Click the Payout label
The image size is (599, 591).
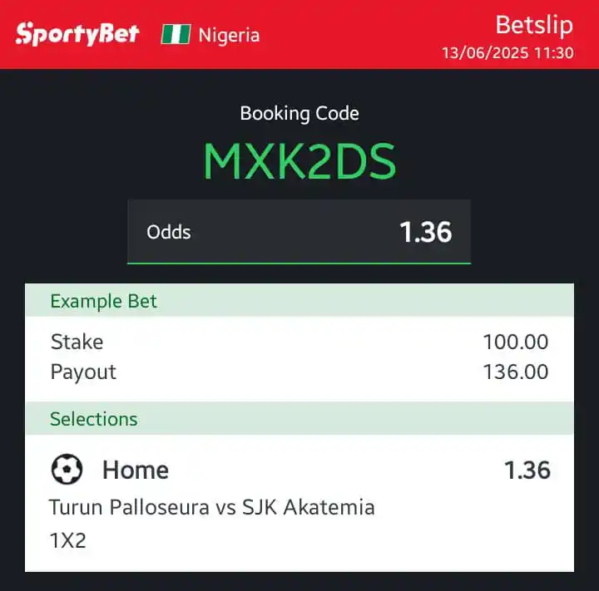[x=83, y=372]
